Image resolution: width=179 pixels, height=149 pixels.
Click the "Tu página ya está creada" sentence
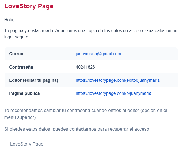point(29,30)
